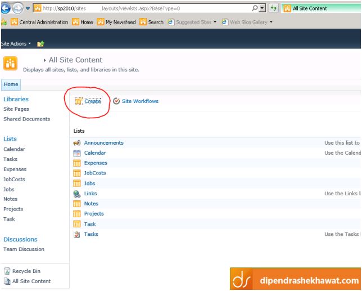Click the browser Forward arrow button

tap(18, 8)
